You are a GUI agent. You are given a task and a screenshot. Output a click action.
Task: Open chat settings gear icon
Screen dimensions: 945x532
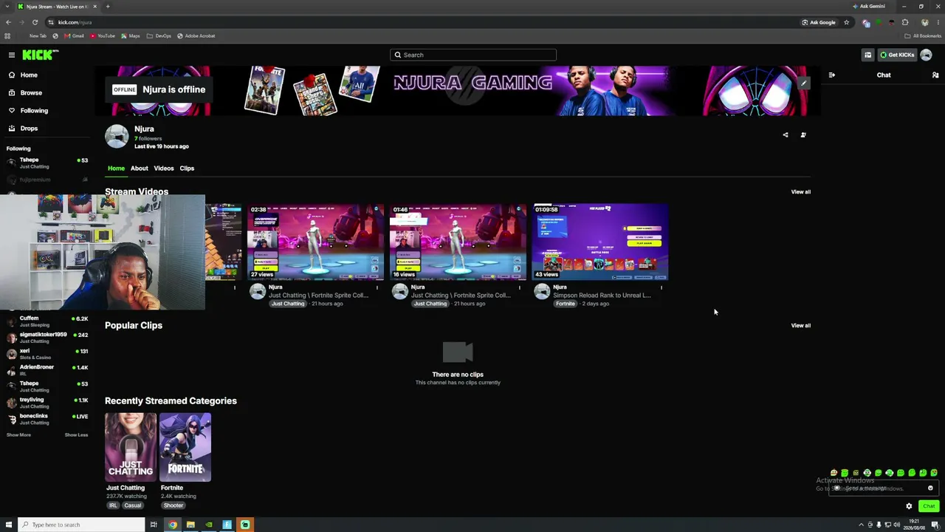909,506
